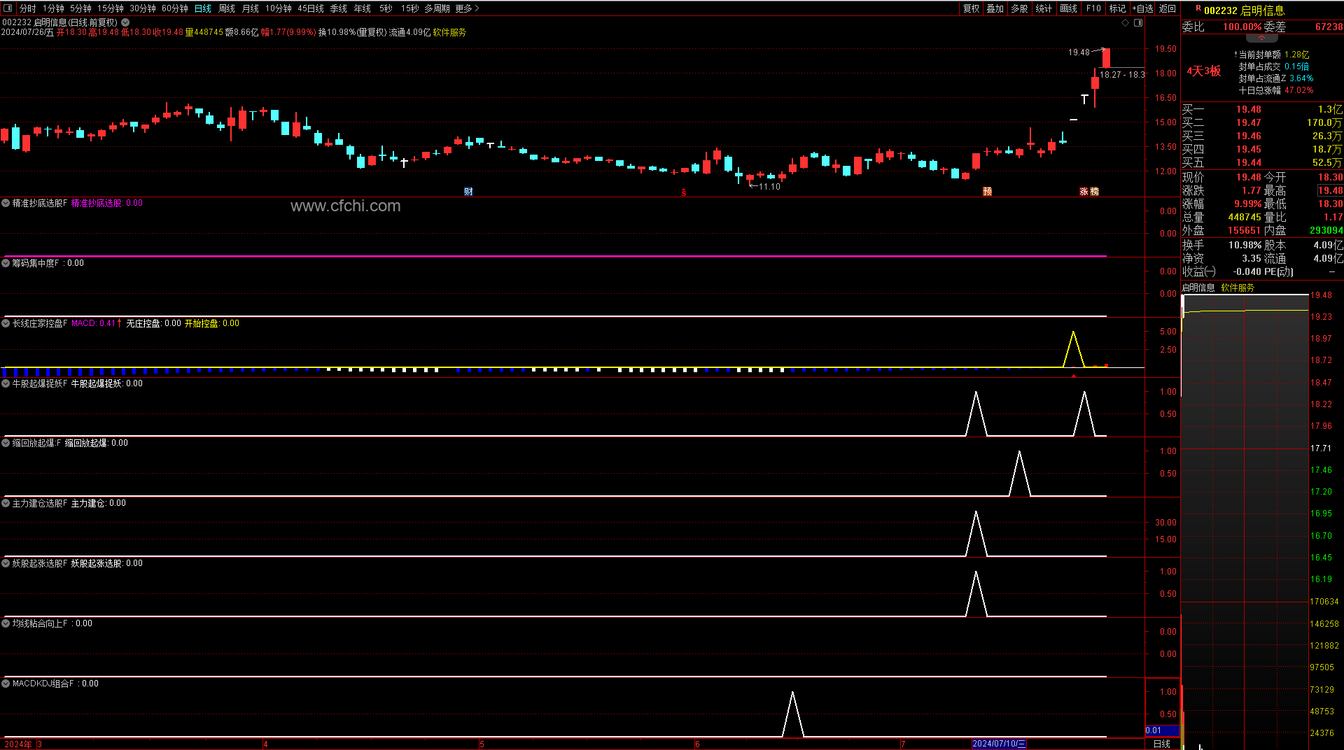Select the 年线 yearly chart tab
Screen dimensions: 1344x750
pos(363,8)
